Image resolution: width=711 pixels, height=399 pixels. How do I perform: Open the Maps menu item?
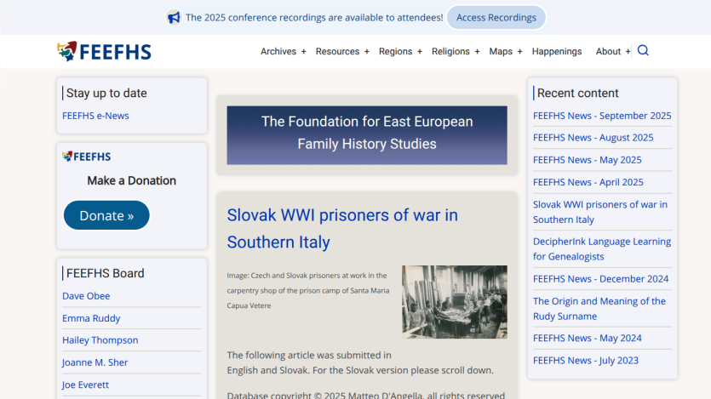[x=501, y=52]
